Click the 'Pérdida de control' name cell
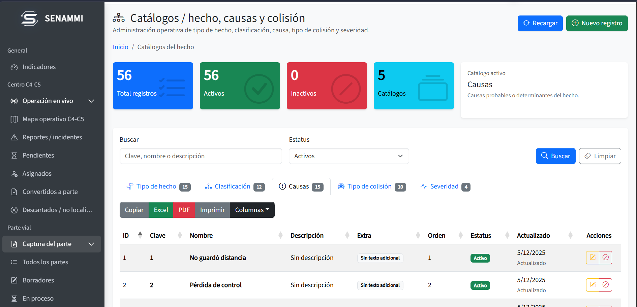 pyautogui.click(x=216, y=285)
